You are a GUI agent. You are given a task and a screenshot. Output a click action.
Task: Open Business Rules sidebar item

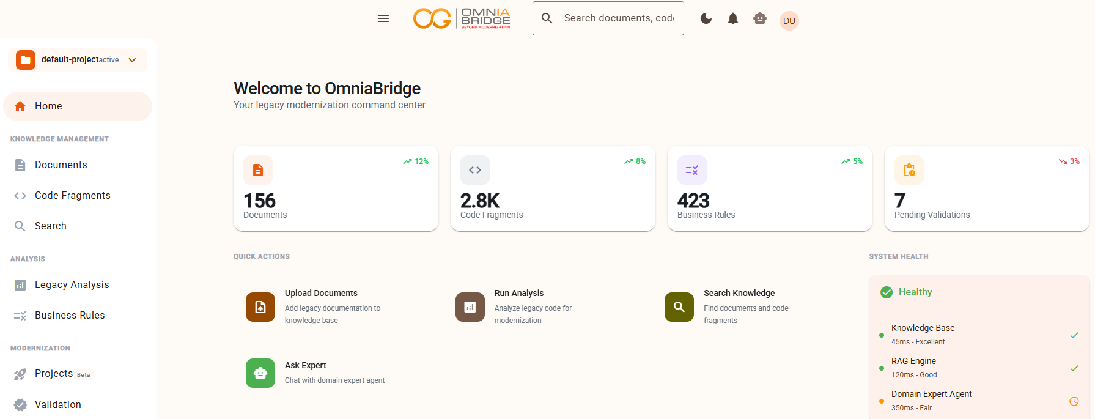point(70,316)
